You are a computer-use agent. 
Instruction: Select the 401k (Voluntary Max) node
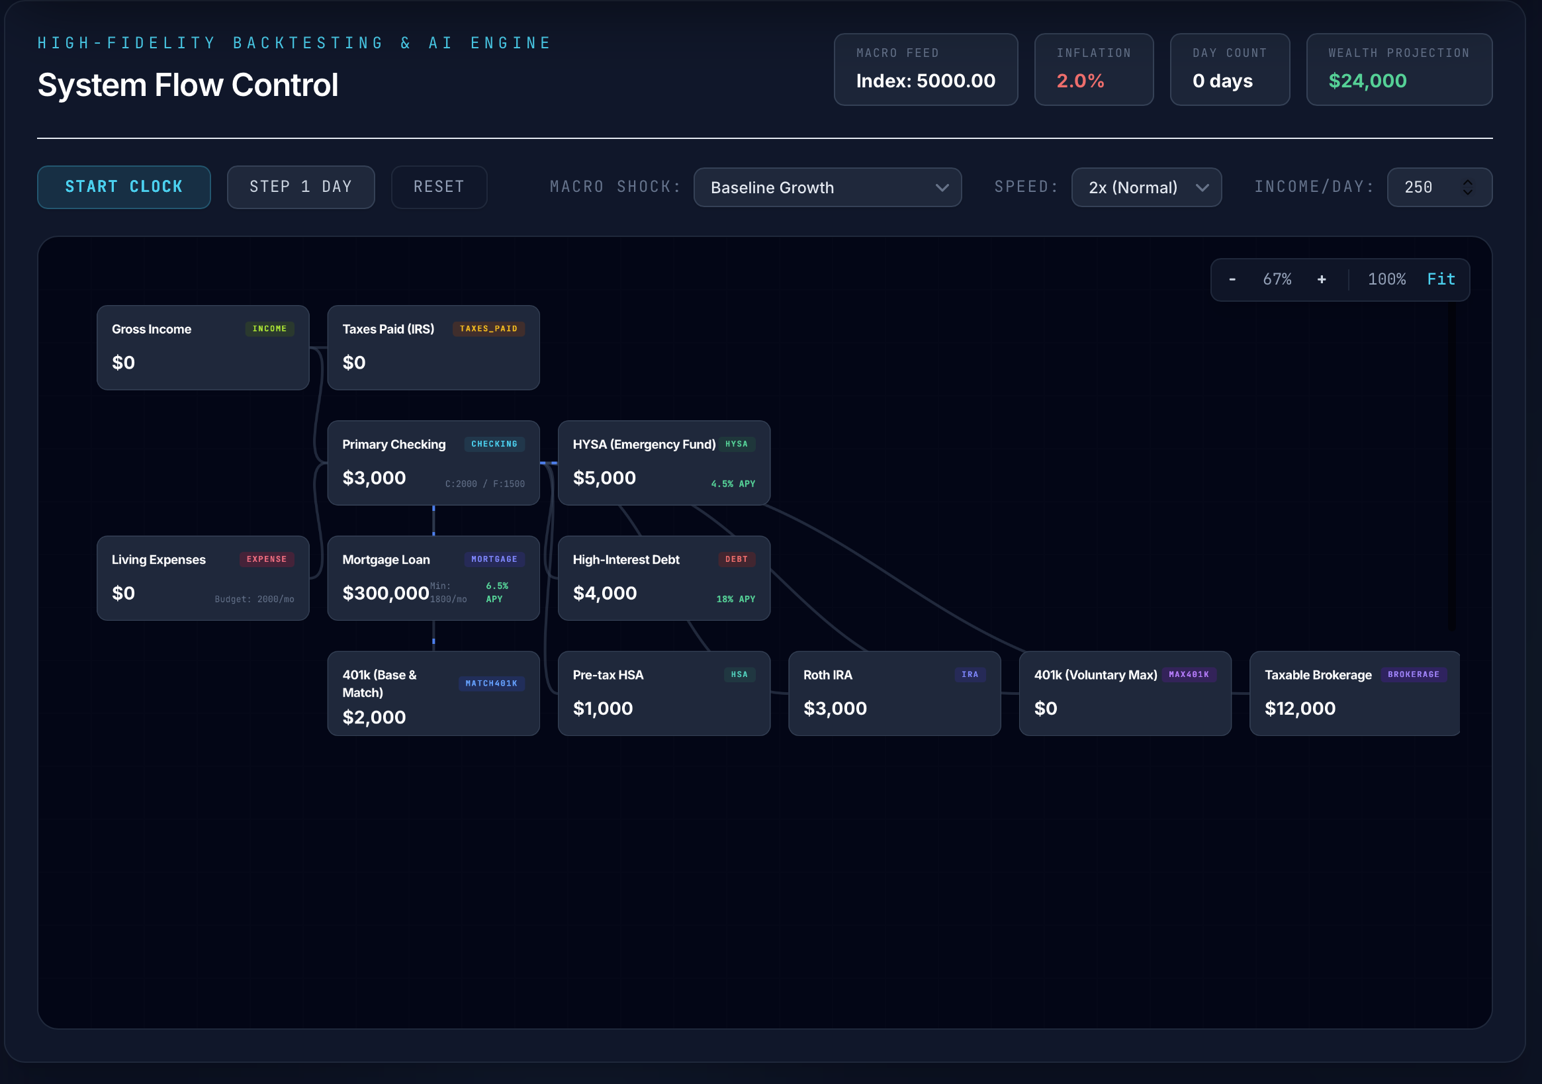pyautogui.click(x=1125, y=693)
